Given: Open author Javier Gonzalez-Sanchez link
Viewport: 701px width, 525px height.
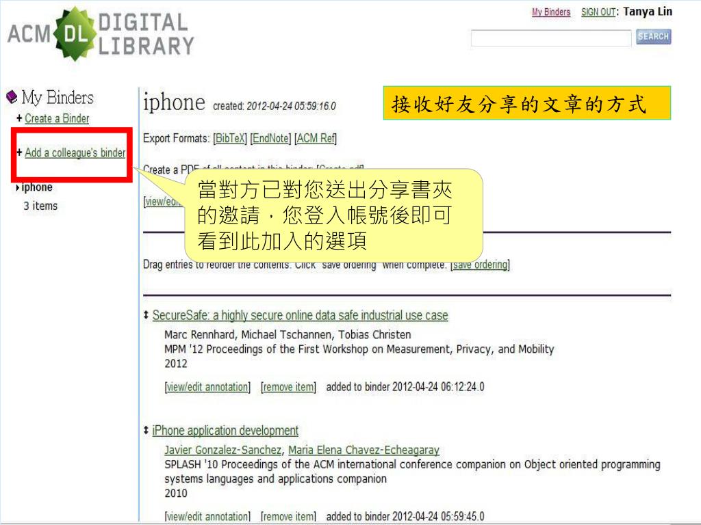Looking at the screenshot, I should (223, 450).
